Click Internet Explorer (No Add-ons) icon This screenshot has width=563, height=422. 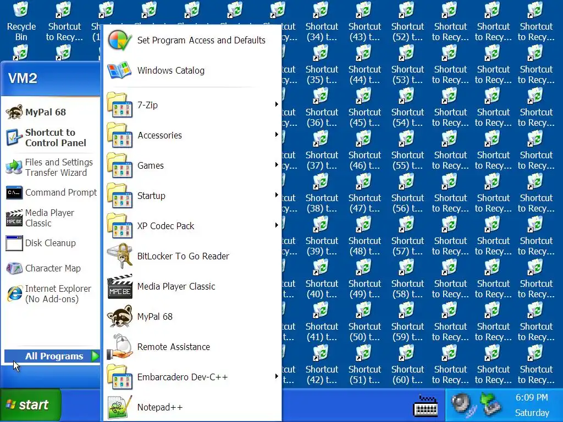pyautogui.click(x=14, y=293)
